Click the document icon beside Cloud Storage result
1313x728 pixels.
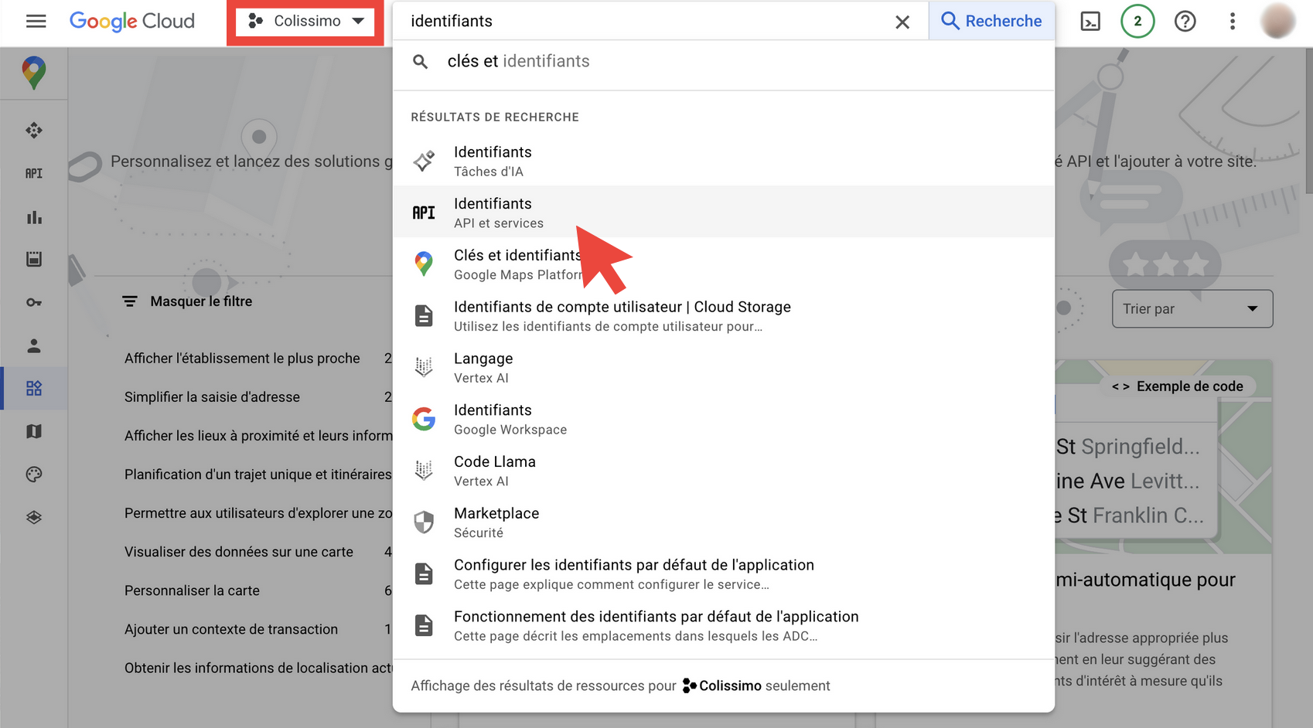pos(424,316)
